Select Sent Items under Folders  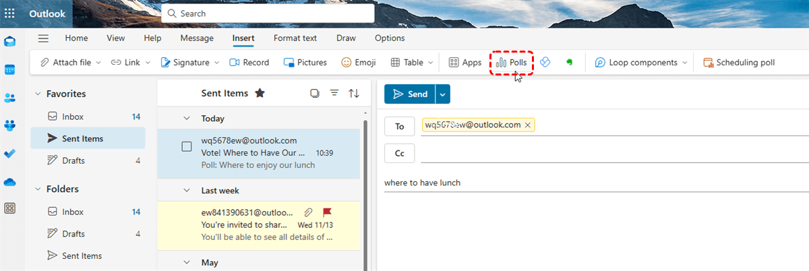(x=88, y=255)
